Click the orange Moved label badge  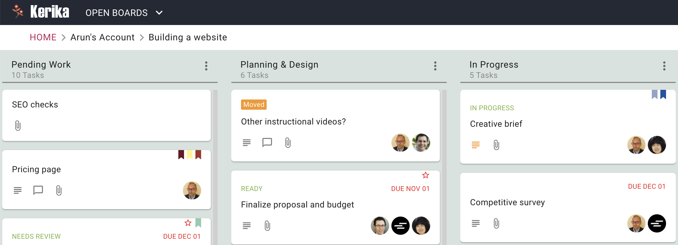pos(254,105)
